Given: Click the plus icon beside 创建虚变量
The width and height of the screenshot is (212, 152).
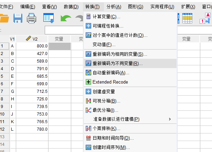Looking at the screenshot, I should pos(88,91).
